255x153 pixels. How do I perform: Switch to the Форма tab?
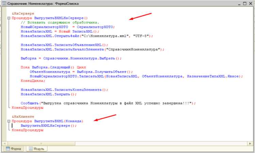(x=14, y=149)
